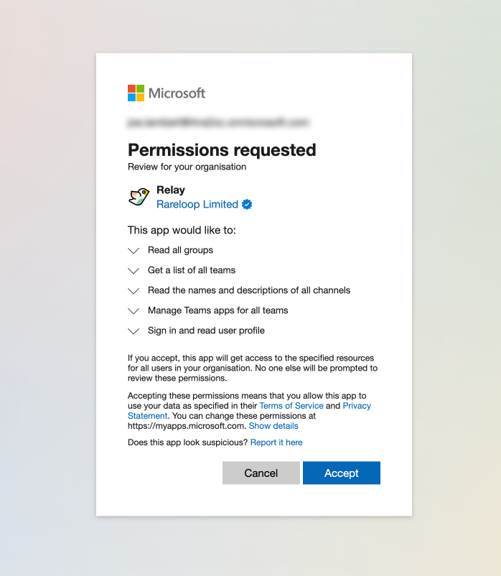Click the Microsoft logo

click(167, 93)
